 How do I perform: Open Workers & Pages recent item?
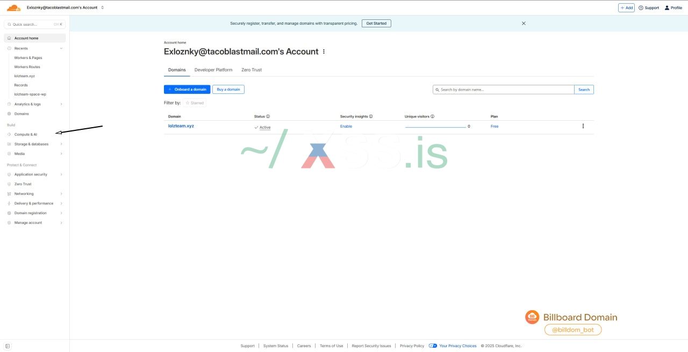click(28, 57)
